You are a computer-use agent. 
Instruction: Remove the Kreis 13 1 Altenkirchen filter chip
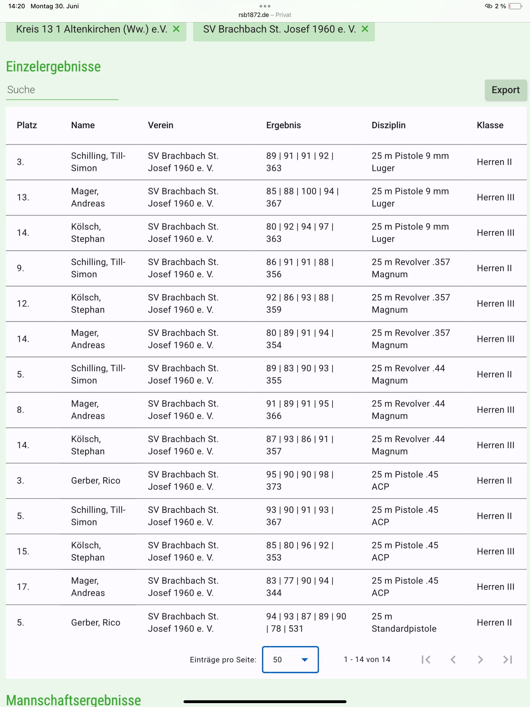click(176, 29)
